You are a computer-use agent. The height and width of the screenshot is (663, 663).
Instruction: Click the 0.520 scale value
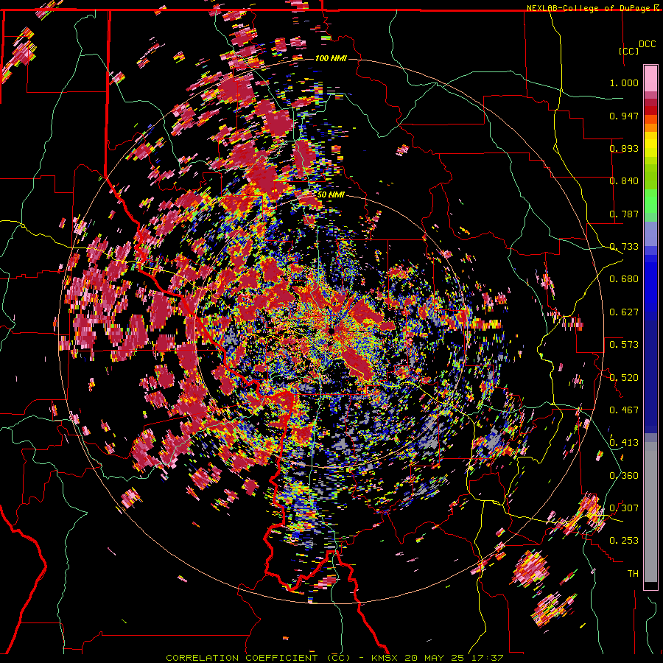point(624,378)
